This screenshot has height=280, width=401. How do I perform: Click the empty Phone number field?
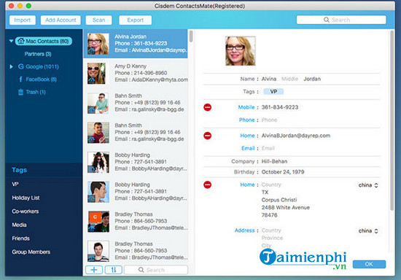point(269,120)
